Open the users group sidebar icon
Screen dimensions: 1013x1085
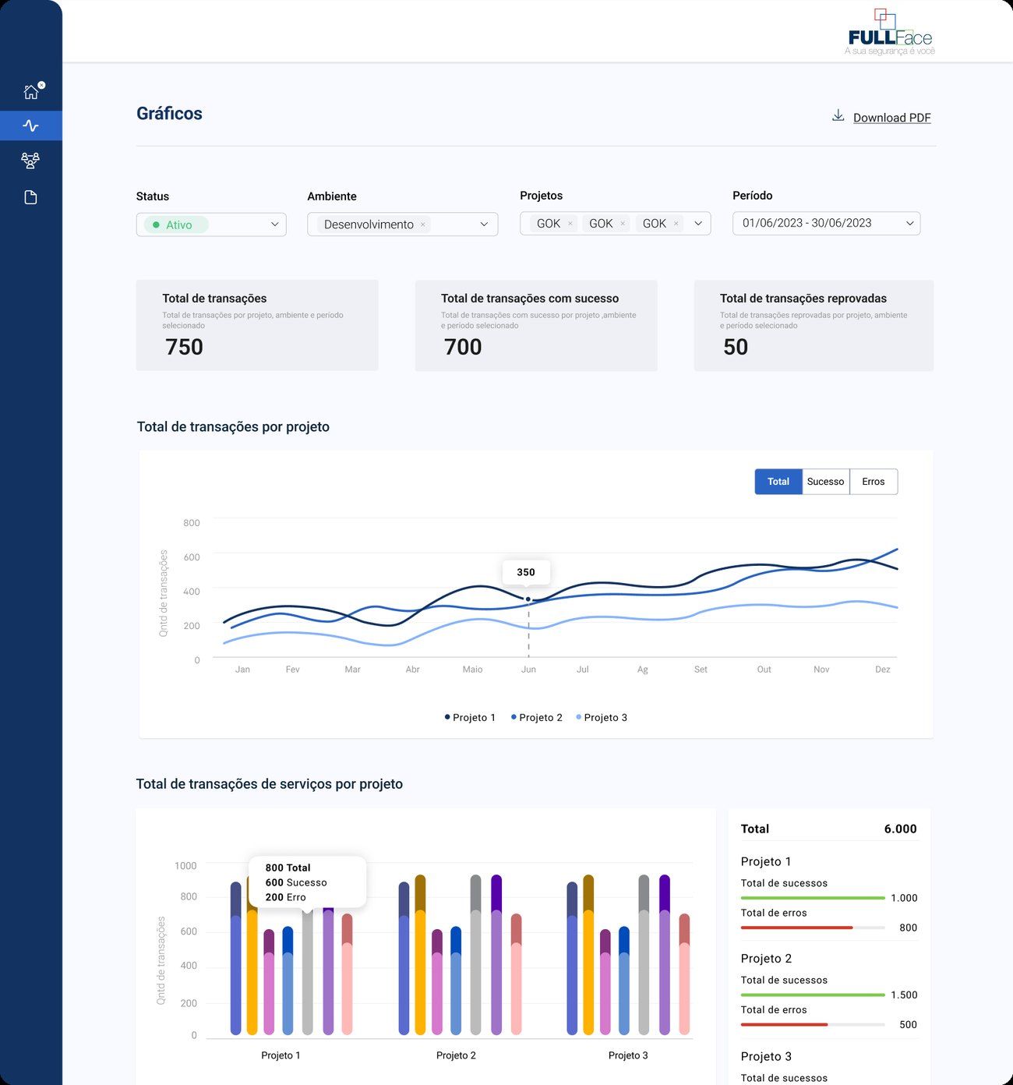[x=30, y=161]
